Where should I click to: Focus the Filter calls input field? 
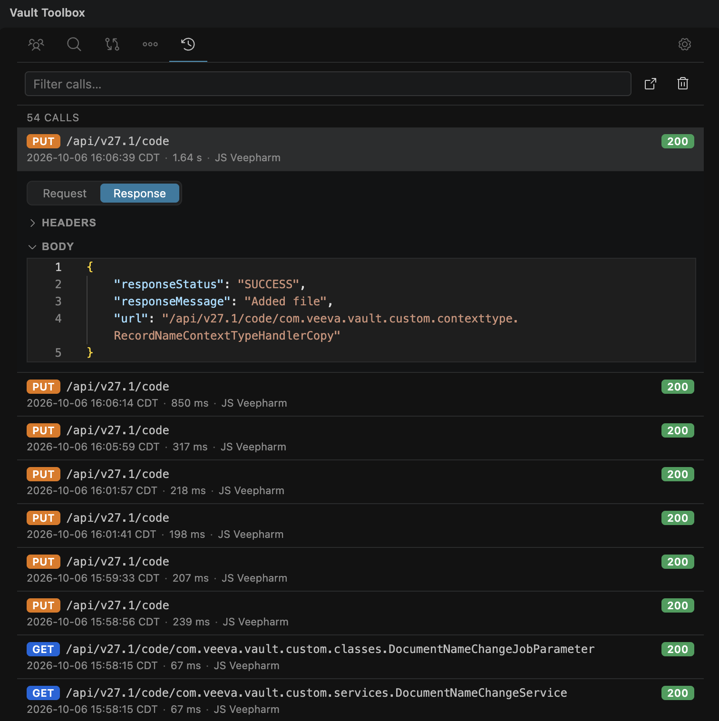[x=328, y=84]
